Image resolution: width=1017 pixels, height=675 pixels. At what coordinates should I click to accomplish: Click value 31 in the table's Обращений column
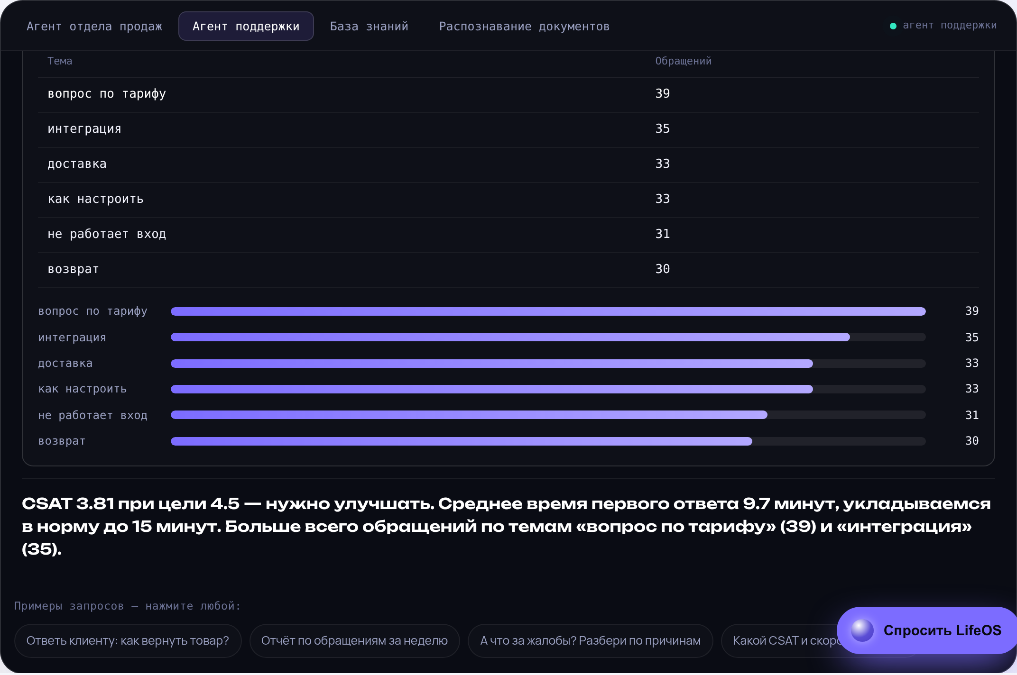click(663, 234)
